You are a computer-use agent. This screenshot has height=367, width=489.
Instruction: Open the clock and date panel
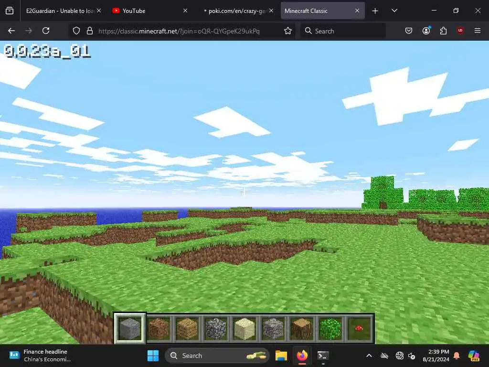(x=436, y=356)
